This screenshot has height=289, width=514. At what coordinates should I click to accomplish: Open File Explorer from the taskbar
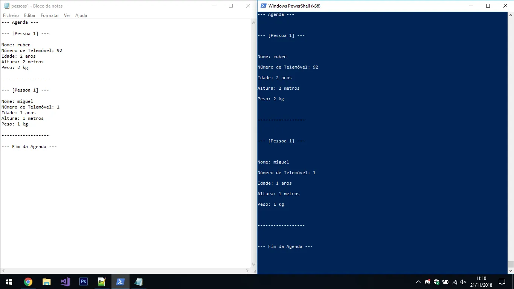pyautogui.click(x=46, y=282)
